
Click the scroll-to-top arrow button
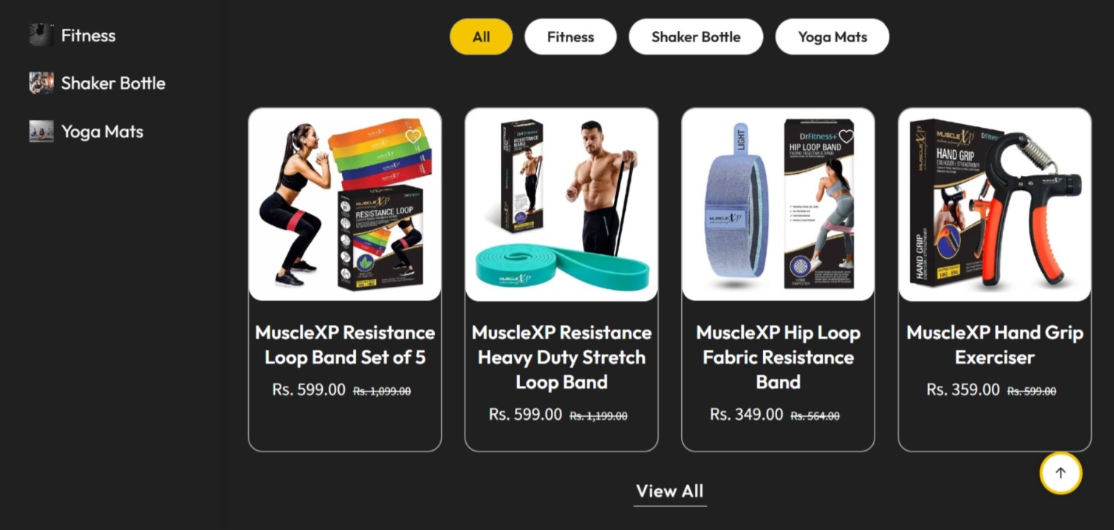(1060, 473)
